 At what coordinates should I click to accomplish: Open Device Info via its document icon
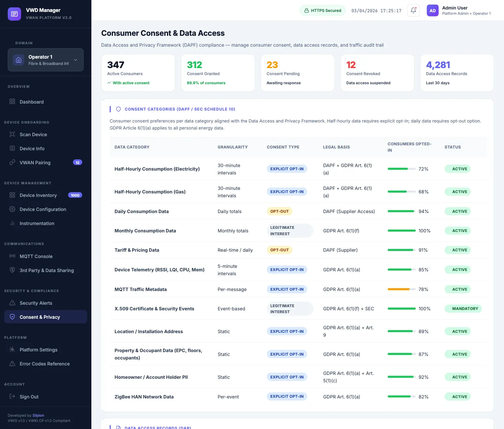coord(12,148)
